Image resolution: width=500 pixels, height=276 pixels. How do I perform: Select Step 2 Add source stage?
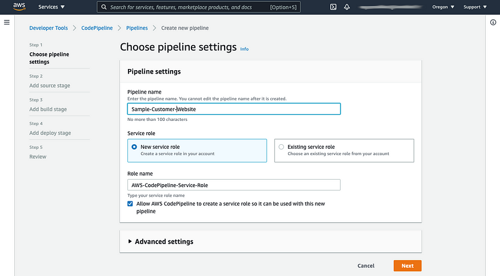(50, 86)
